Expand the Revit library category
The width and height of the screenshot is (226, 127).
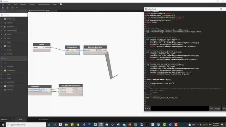(1, 46)
